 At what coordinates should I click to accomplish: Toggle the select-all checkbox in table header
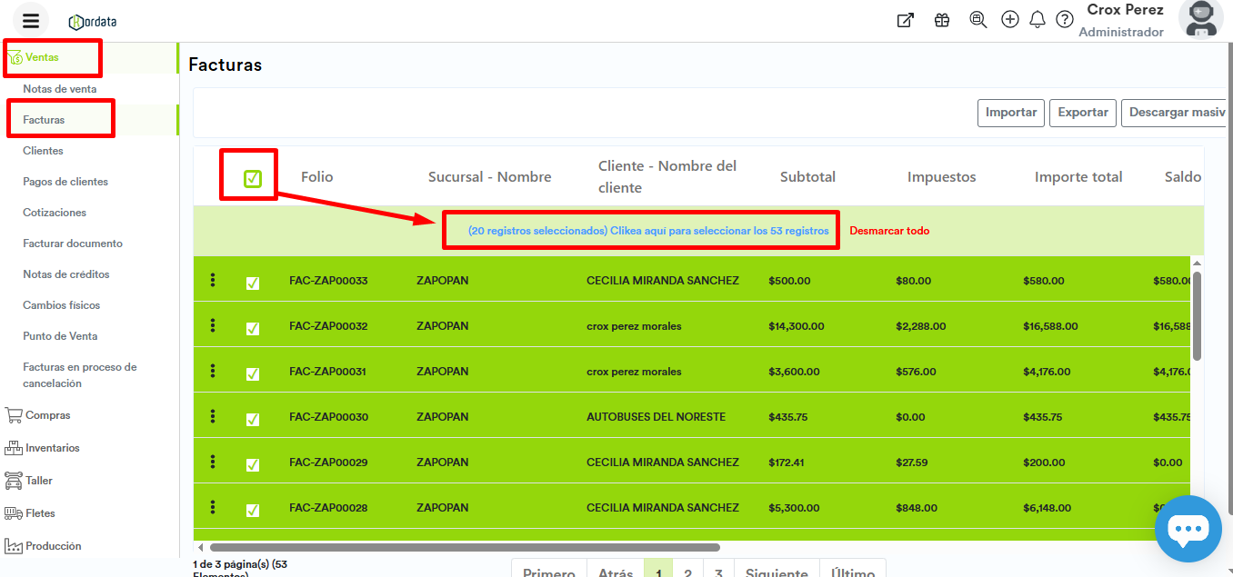253,179
